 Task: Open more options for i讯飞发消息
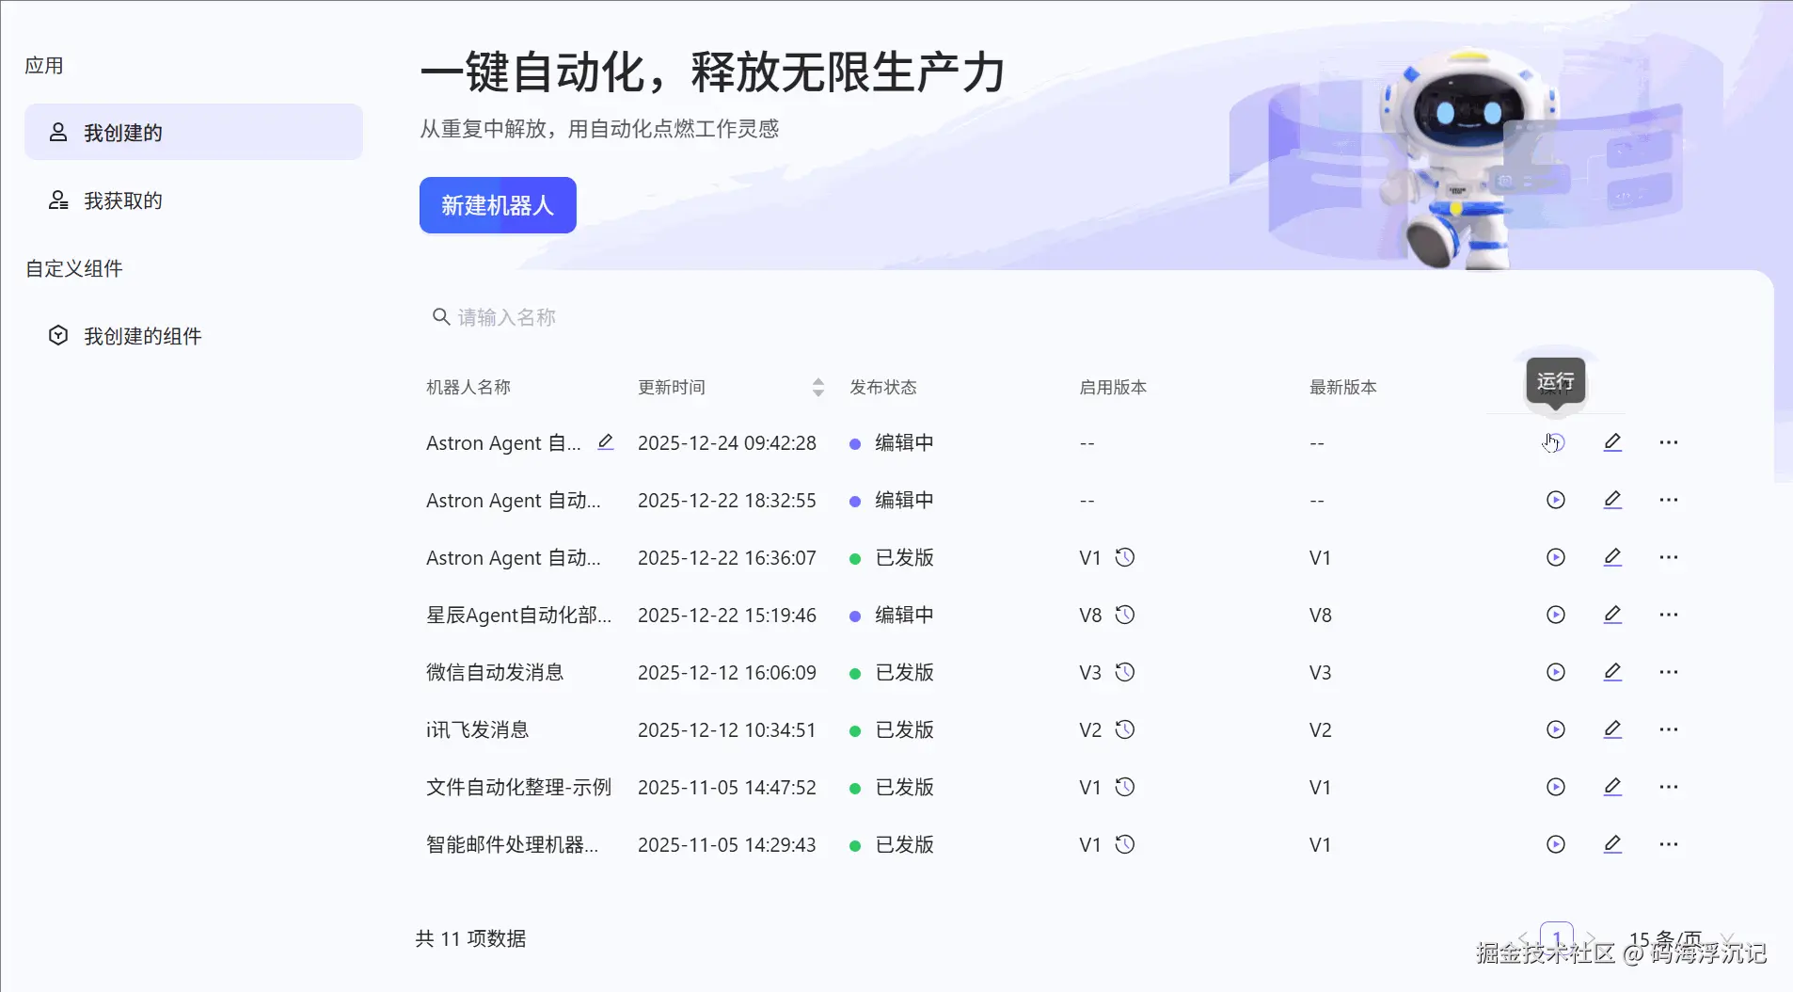[x=1669, y=729]
